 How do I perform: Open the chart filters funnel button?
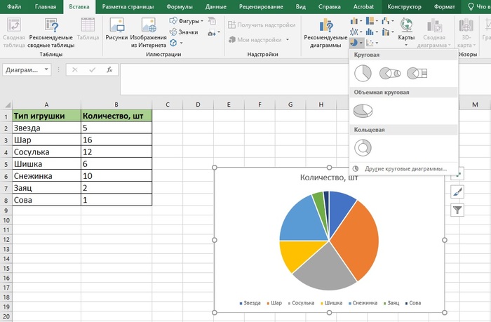pyautogui.click(x=457, y=209)
